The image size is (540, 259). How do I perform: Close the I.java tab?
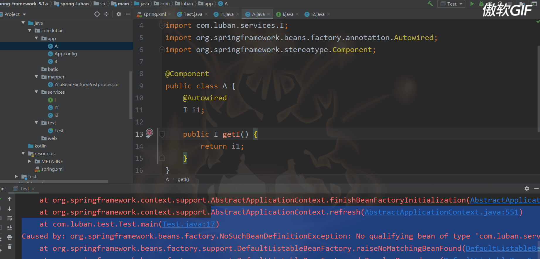coord(297,14)
